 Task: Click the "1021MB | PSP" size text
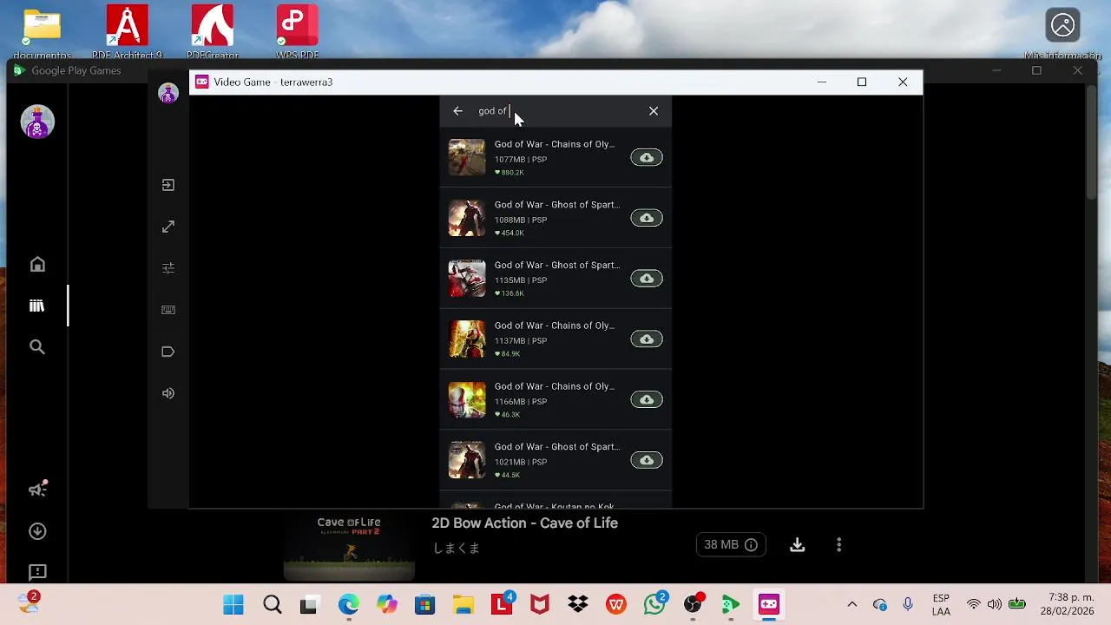coord(521,462)
